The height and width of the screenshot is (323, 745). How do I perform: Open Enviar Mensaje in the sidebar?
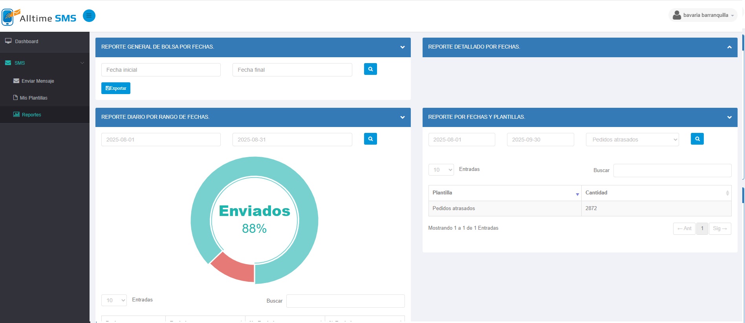38,81
